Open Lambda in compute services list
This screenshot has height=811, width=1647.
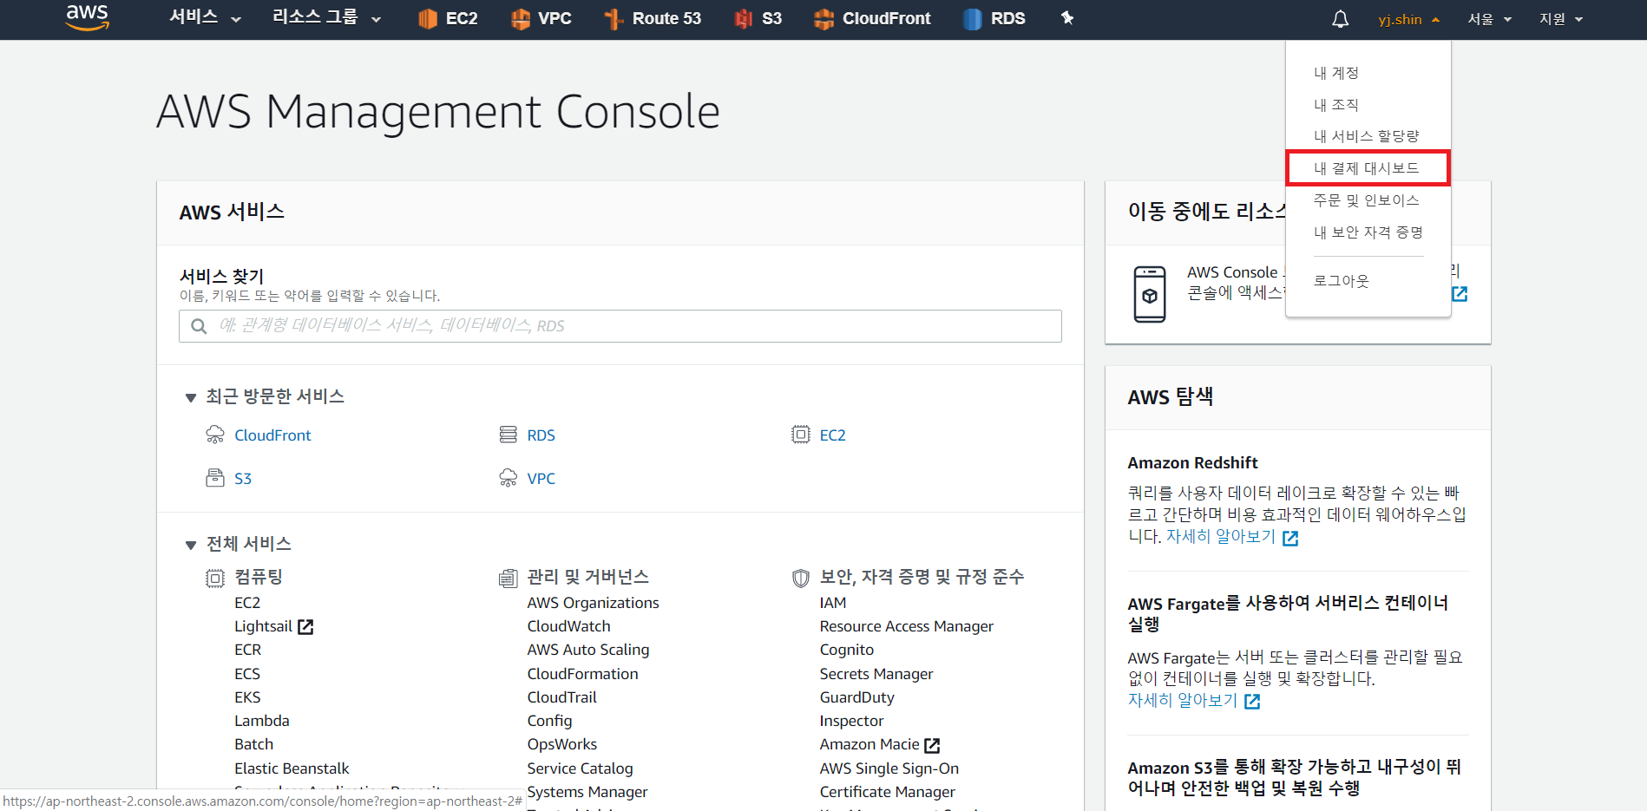coord(262,721)
